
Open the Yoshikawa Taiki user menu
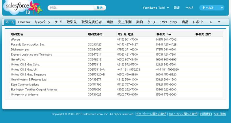(156, 8)
